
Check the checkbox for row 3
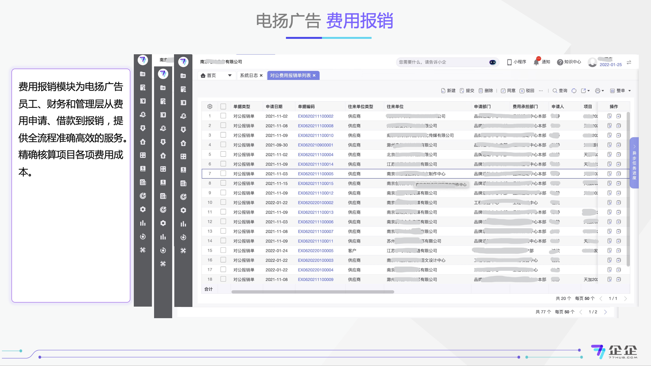pyautogui.click(x=223, y=135)
